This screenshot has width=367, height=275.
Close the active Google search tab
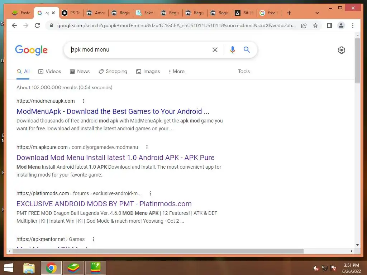(53, 13)
